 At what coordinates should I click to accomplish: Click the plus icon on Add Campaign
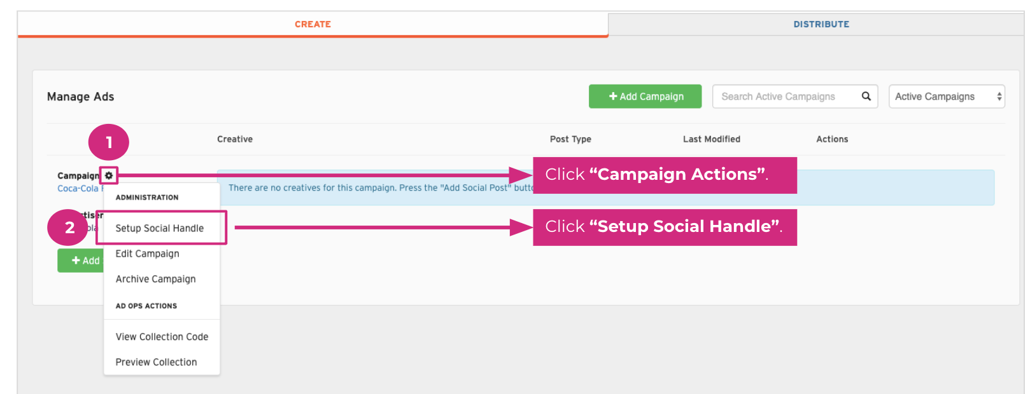[x=613, y=97]
